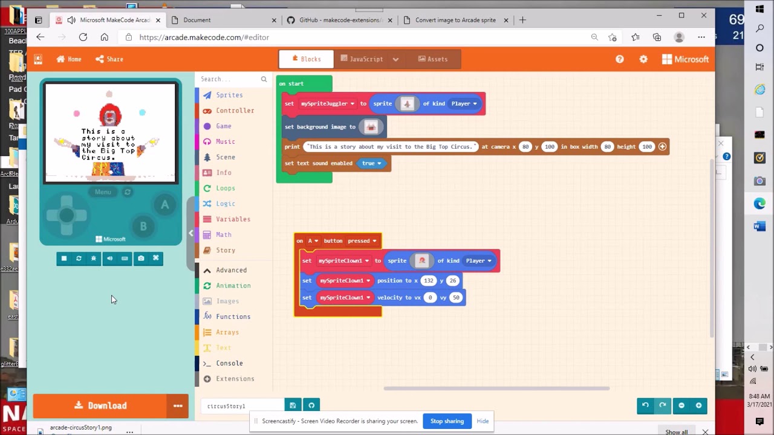Mute the simulator audio
Image resolution: width=774 pixels, height=435 pixels.
[109, 259]
